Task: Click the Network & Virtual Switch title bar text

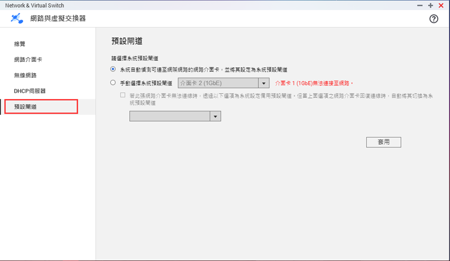Action: pyautogui.click(x=34, y=5)
